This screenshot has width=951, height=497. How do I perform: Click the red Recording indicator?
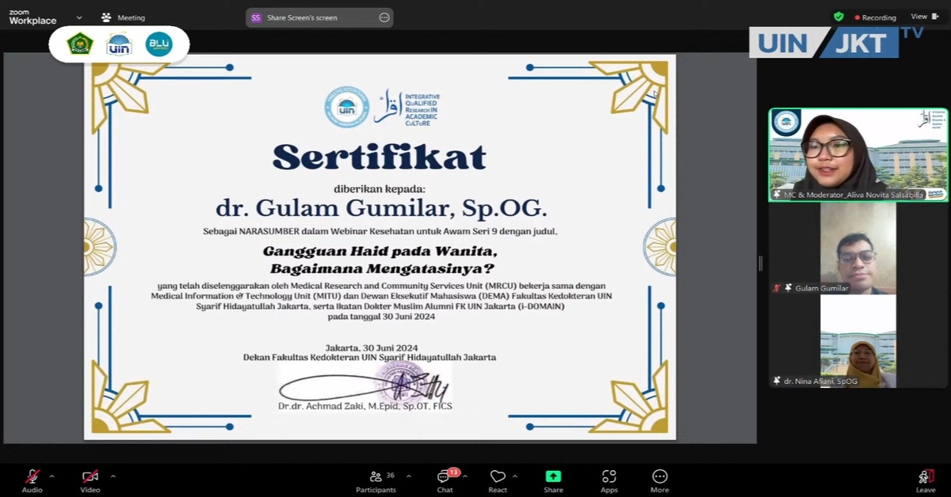[875, 17]
